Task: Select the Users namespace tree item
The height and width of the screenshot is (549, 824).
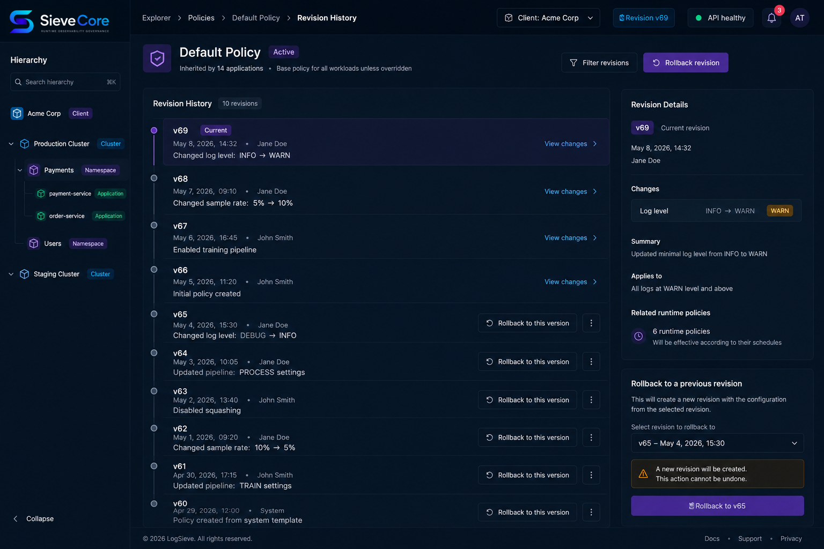Action: pyautogui.click(x=67, y=243)
